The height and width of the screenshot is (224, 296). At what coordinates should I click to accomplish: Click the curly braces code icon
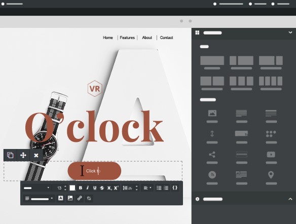tap(175, 188)
